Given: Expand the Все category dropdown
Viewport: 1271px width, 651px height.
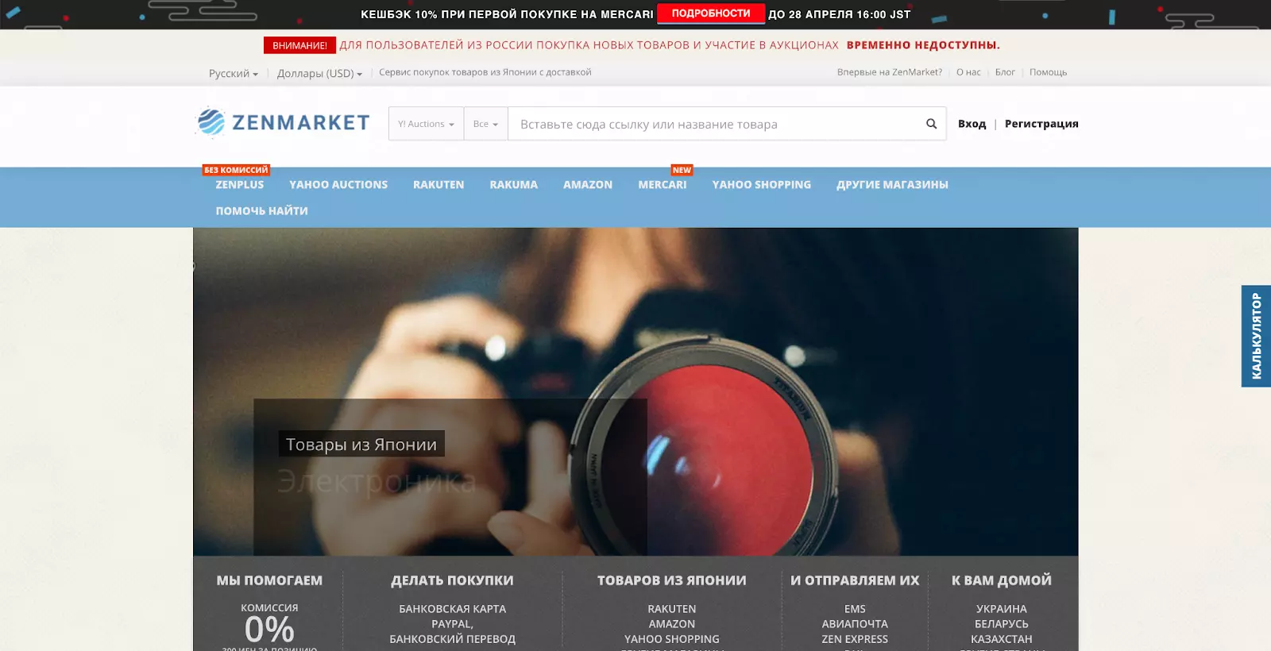Looking at the screenshot, I should (485, 124).
